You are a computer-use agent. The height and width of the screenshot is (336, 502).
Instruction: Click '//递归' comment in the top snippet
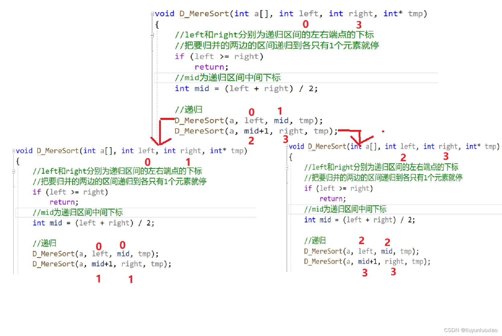pos(189,110)
